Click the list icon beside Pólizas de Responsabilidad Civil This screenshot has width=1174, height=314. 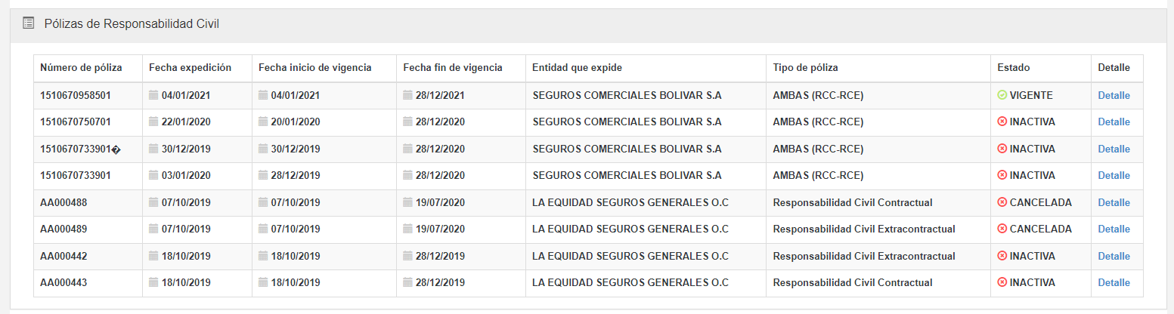pyautogui.click(x=29, y=23)
